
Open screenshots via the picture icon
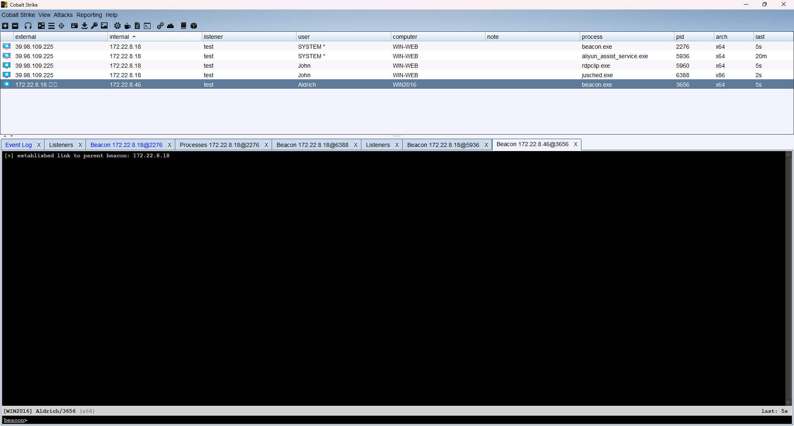coord(104,26)
